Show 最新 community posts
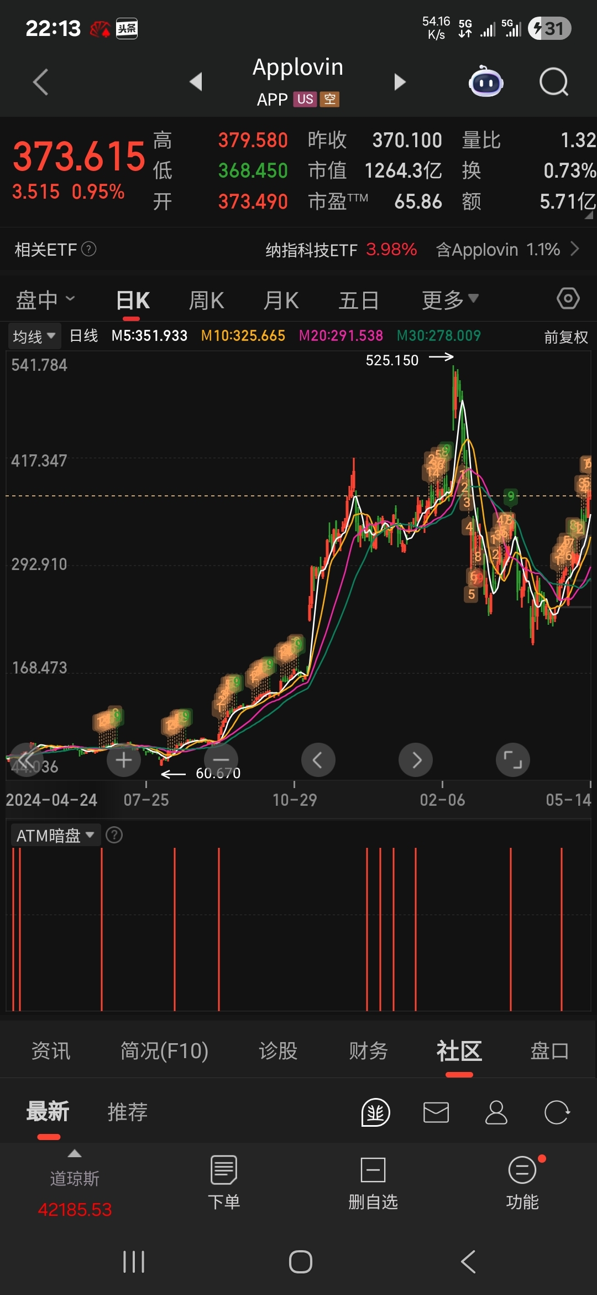Screen dimensions: 597x1295 click(48, 1111)
